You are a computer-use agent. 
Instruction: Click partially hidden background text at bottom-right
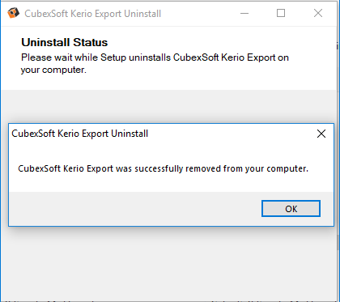pos(264,300)
